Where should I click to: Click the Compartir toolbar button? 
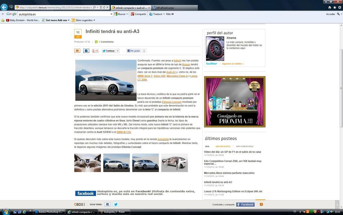(138, 14)
